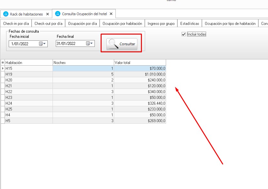Close the Rack de habitaciones tab

pos(48,14)
